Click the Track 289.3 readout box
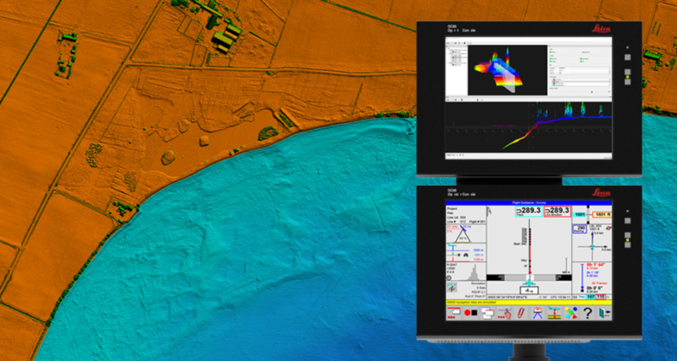 (x=527, y=211)
